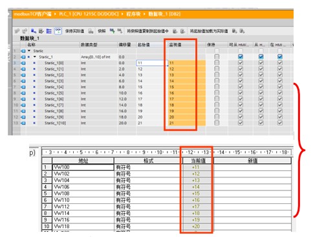Viewport: 313px width, 237px height.
Task: Click the tag icon of row Static_1[1]
Action: (x=23, y=69)
